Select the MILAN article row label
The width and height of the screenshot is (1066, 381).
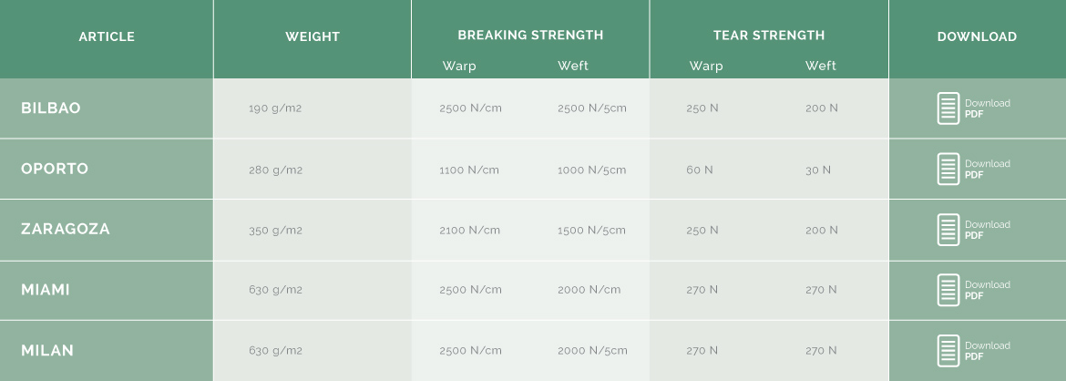46,350
